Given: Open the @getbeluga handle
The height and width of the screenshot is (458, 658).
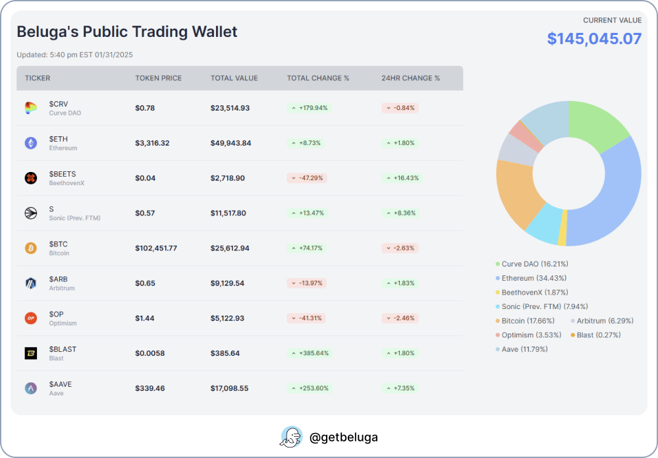Looking at the screenshot, I should [x=344, y=438].
